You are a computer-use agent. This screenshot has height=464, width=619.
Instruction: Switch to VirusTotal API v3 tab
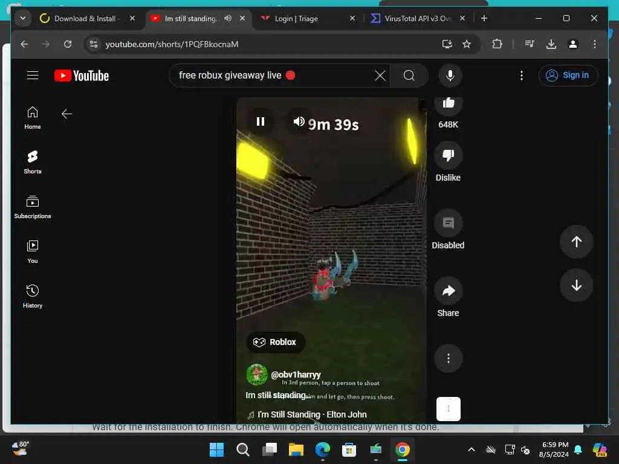[418, 19]
